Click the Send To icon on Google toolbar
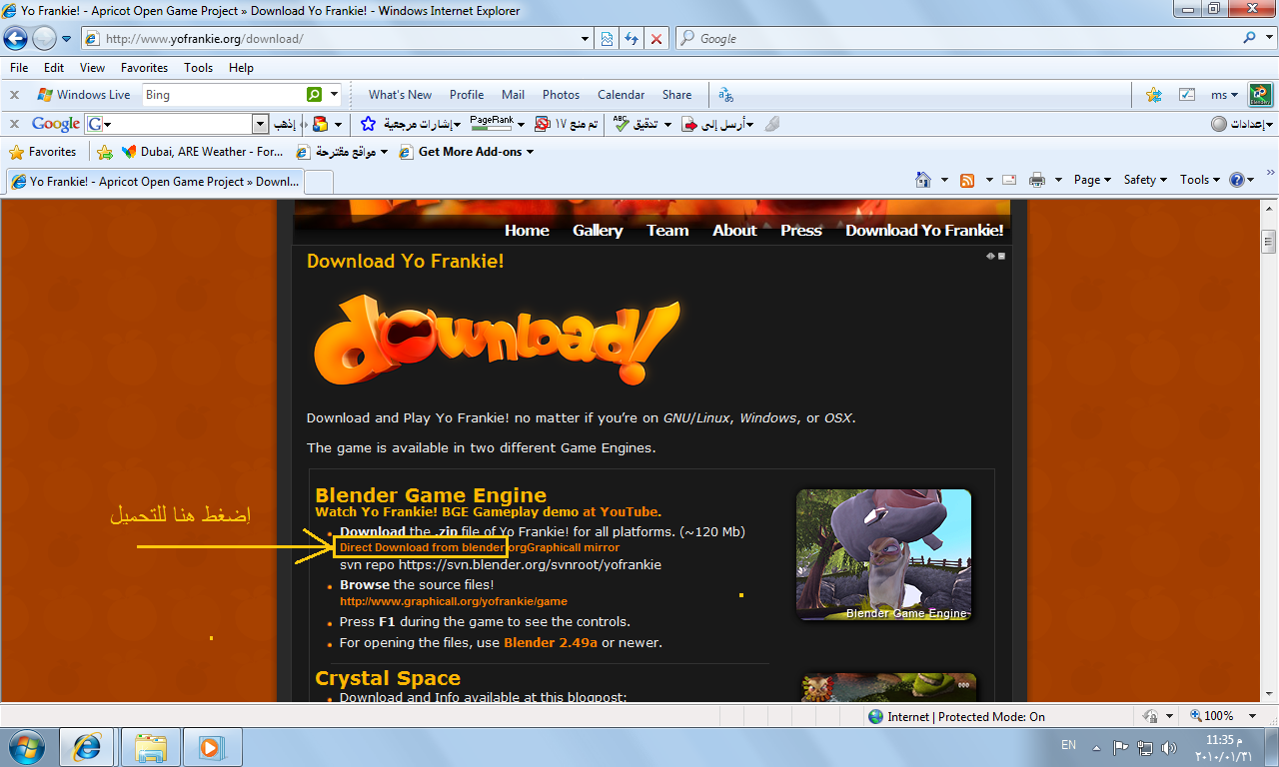Image resolution: width=1279 pixels, height=767 pixels. point(689,124)
